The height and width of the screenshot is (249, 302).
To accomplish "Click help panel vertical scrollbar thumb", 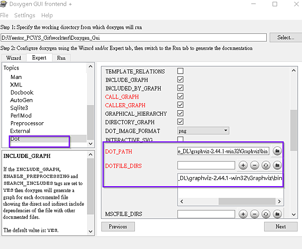I will pos(91,186).
